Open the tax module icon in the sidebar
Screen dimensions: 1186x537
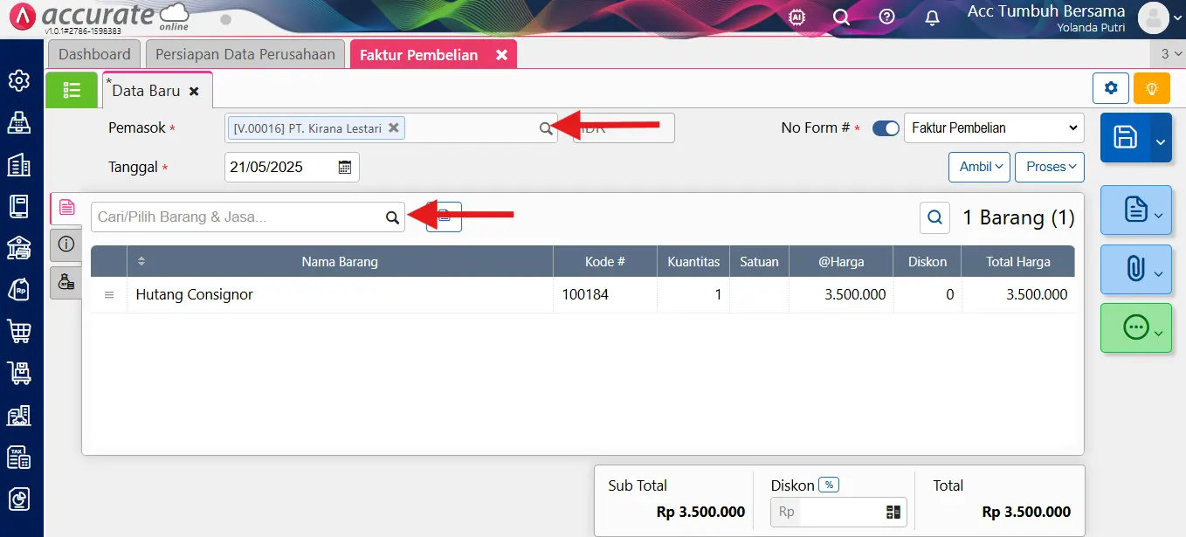click(19, 457)
